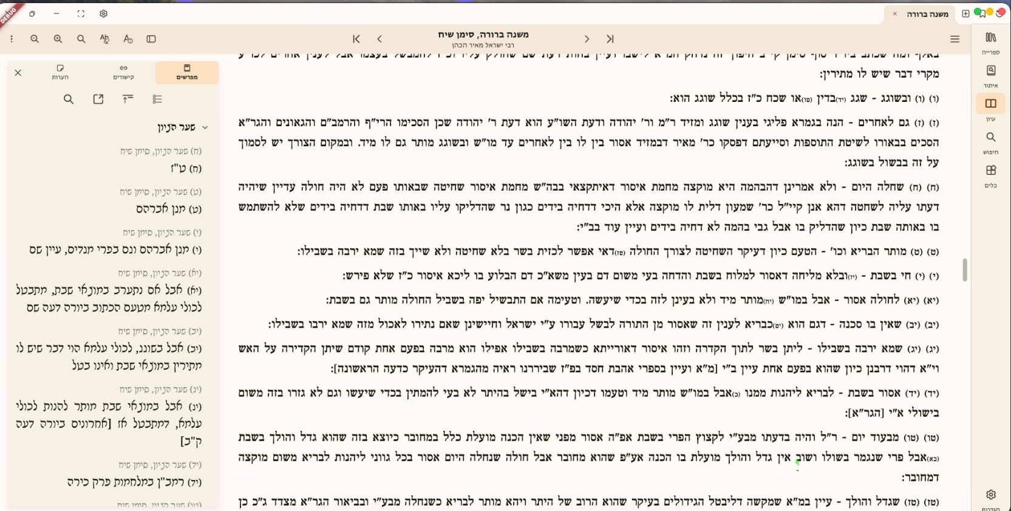Click the commentators list selection icon
This screenshot has width=1011, height=511.
[x=157, y=99]
